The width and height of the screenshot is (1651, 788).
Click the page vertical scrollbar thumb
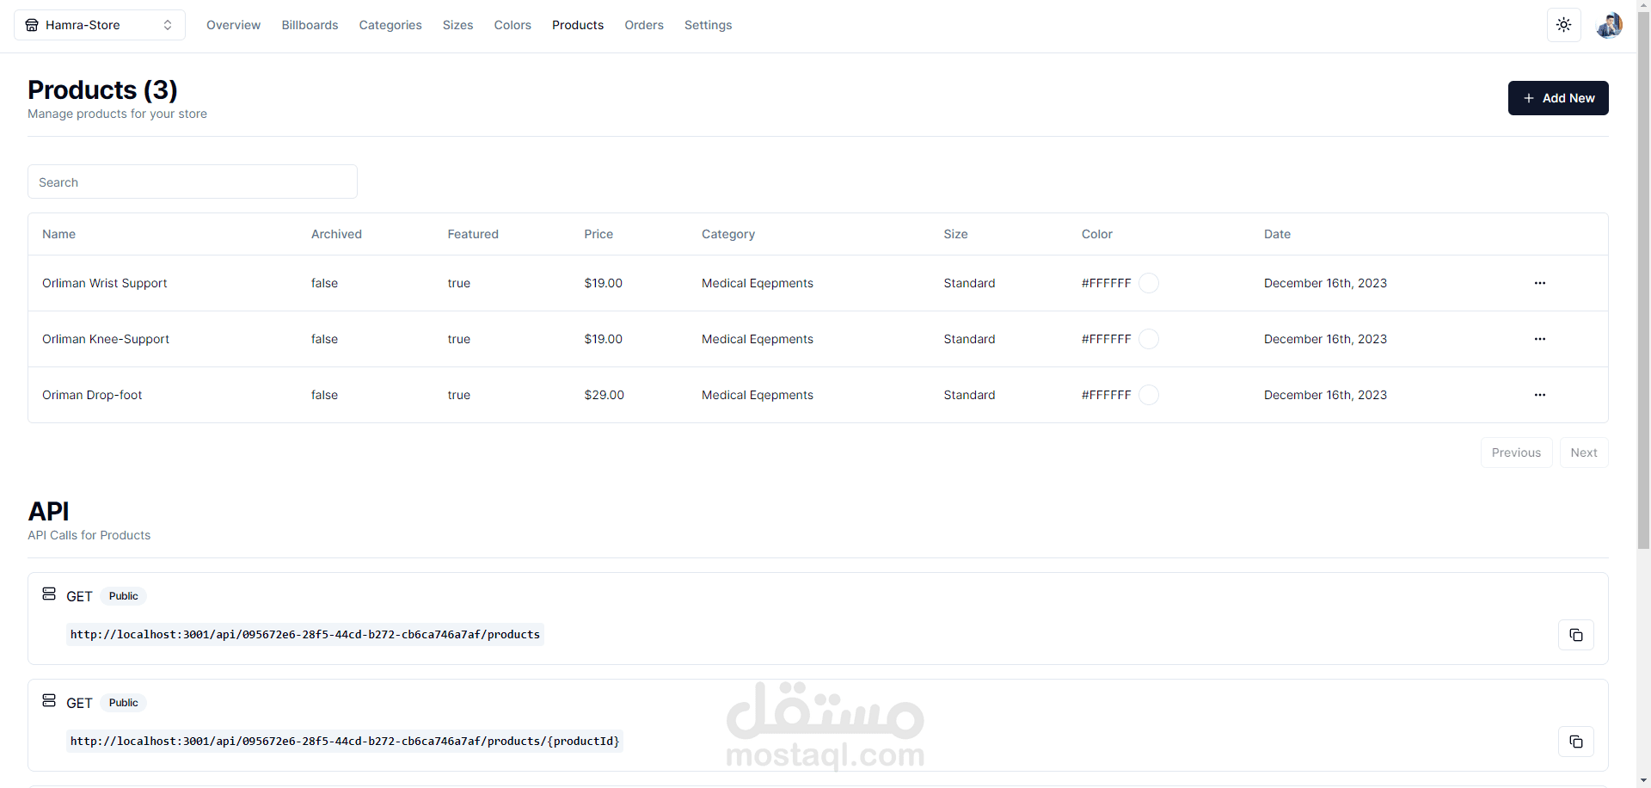point(1643,282)
